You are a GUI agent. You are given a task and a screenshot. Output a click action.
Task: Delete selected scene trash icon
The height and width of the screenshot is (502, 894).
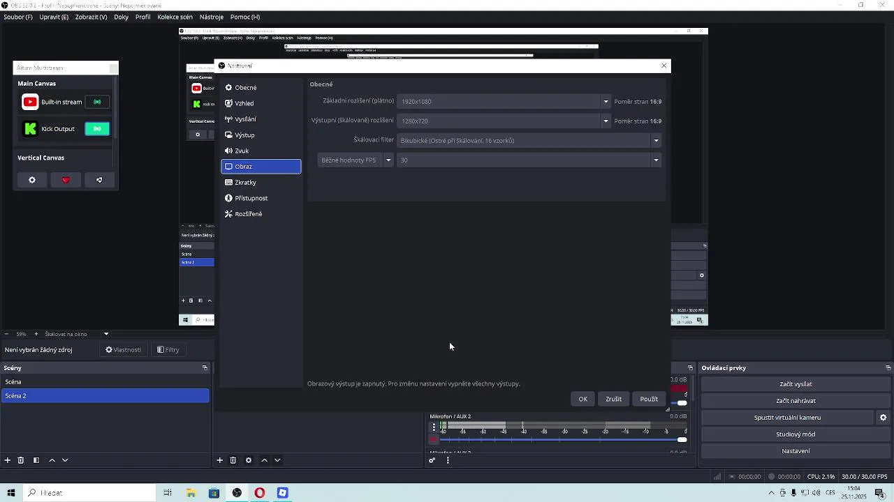21,460
